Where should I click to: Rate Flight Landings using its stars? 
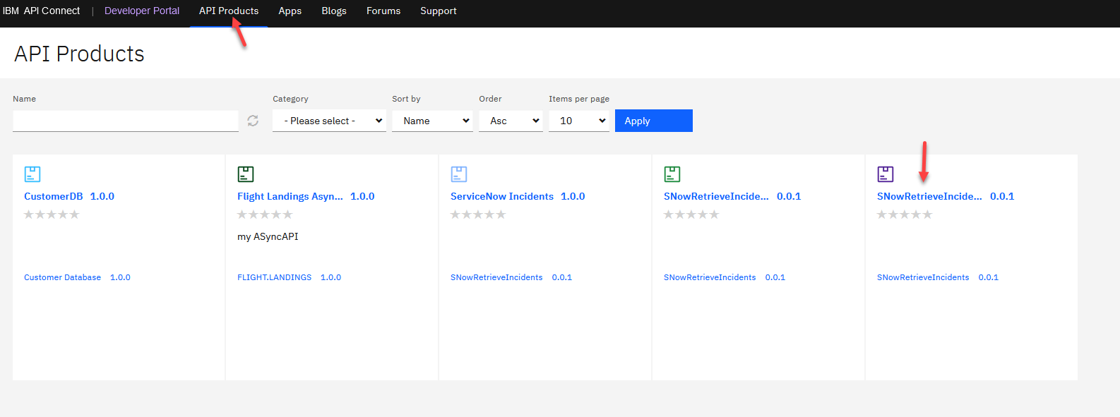click(x=265, y=214)
